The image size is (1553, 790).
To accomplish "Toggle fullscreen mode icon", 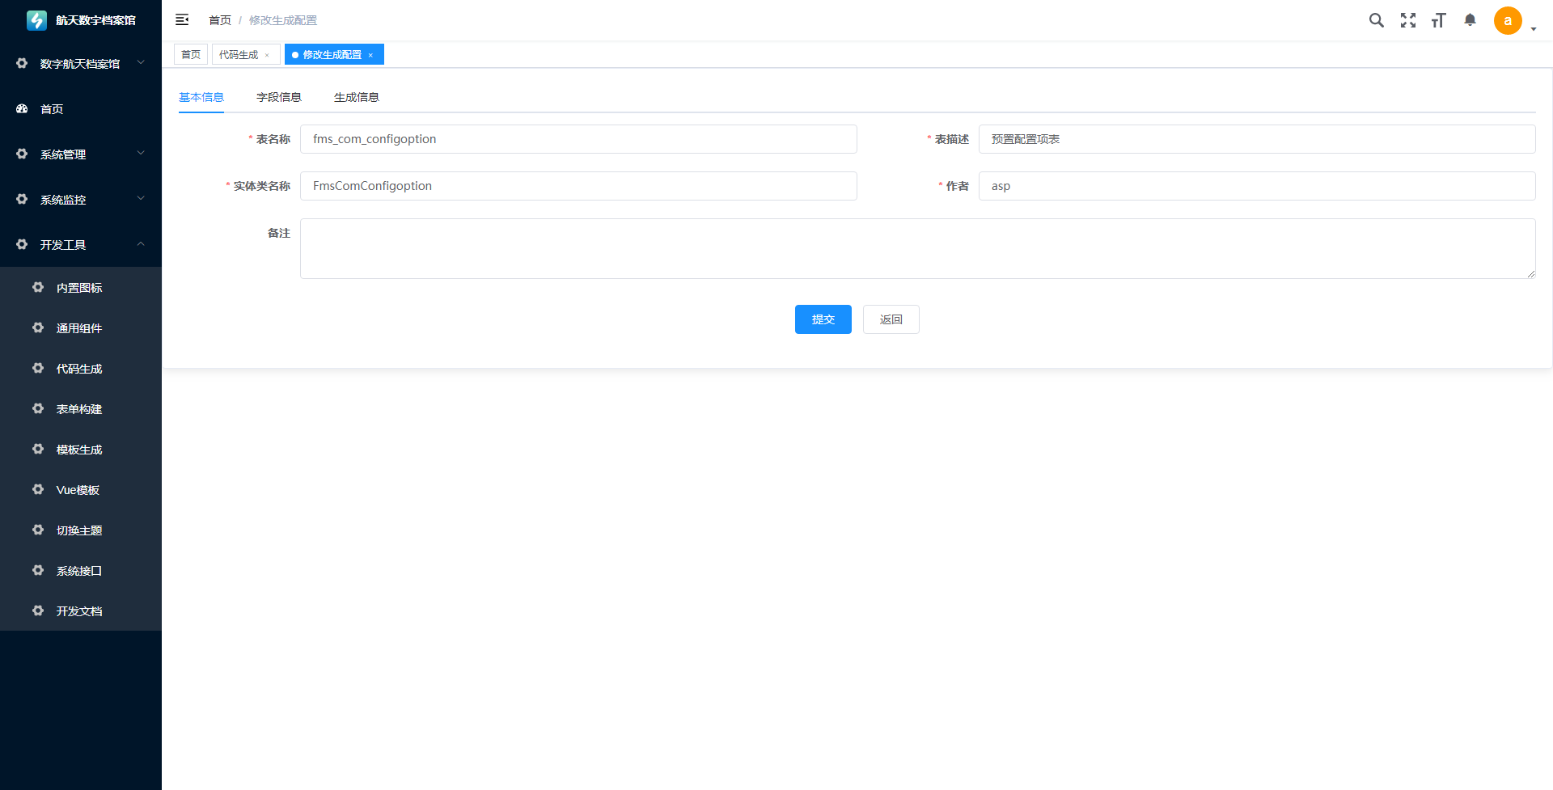I will (1407, 20).
